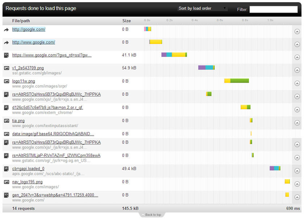Click the image icon for logo11w.png

pos(7,81)
